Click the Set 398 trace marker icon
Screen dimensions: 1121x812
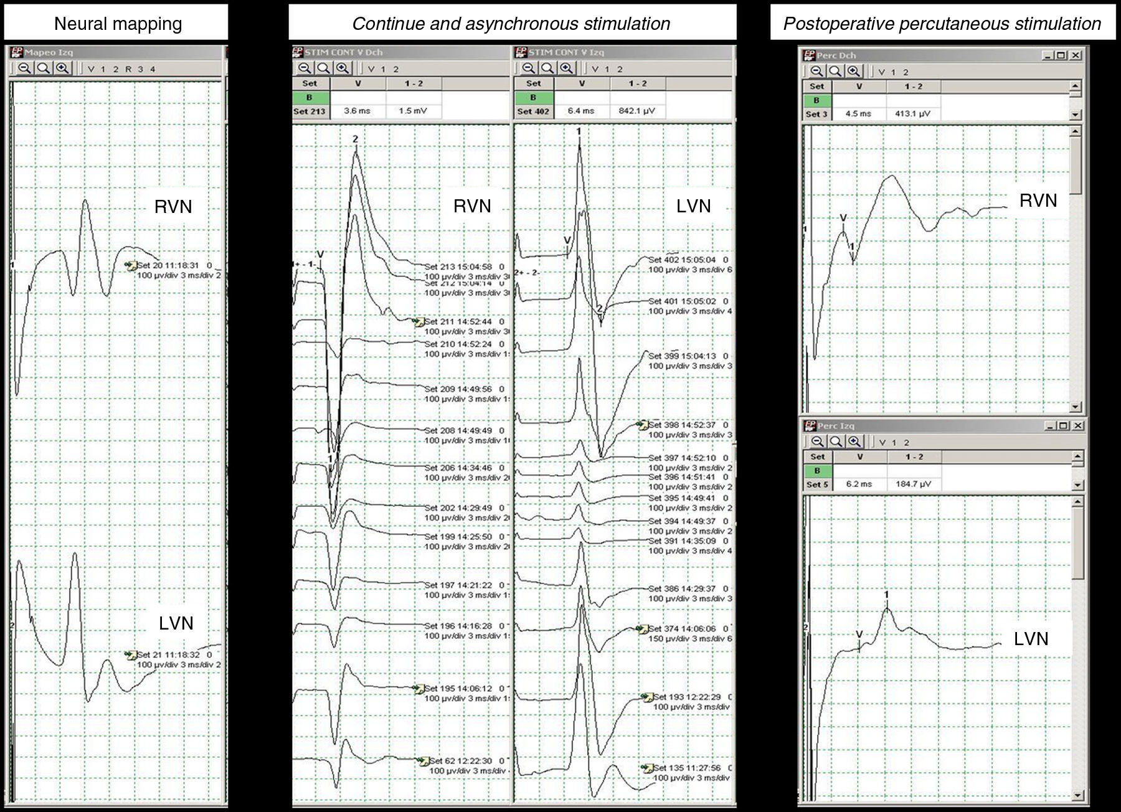click(x=641, y=425)
